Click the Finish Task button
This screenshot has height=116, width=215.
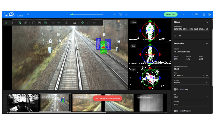point(171,14)
